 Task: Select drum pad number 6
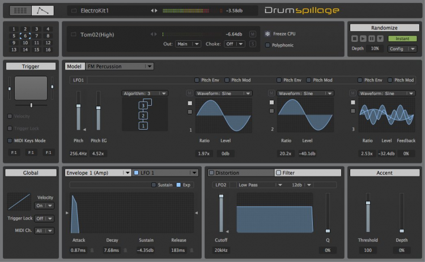coord(24,36)
